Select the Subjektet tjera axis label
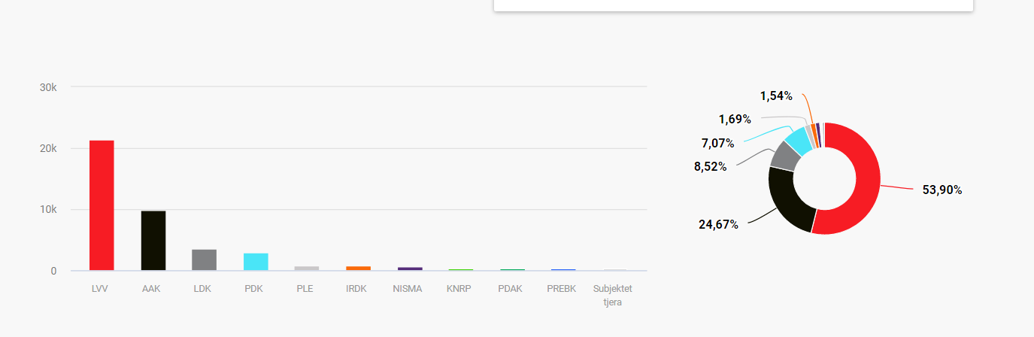The width and height of the screenshot is (1034, 337). click(x=613, y=296)
